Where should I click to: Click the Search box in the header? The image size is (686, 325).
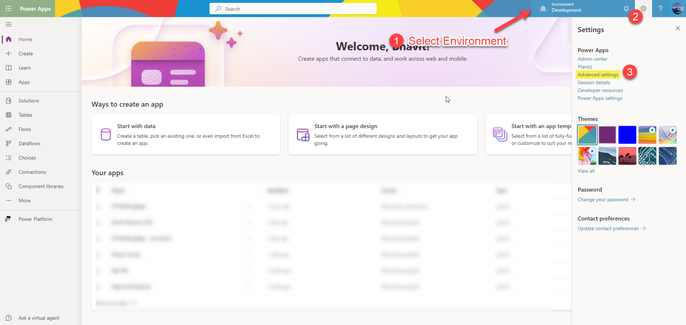tap(293, 8)
